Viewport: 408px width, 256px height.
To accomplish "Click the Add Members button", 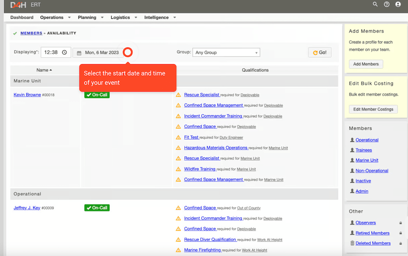I will pyautogui.click(x=365, y=64).
